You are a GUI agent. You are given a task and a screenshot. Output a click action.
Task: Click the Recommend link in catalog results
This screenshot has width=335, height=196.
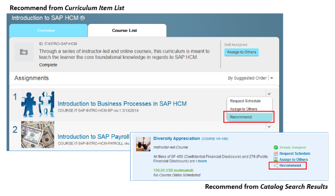[x=290, y=166]
